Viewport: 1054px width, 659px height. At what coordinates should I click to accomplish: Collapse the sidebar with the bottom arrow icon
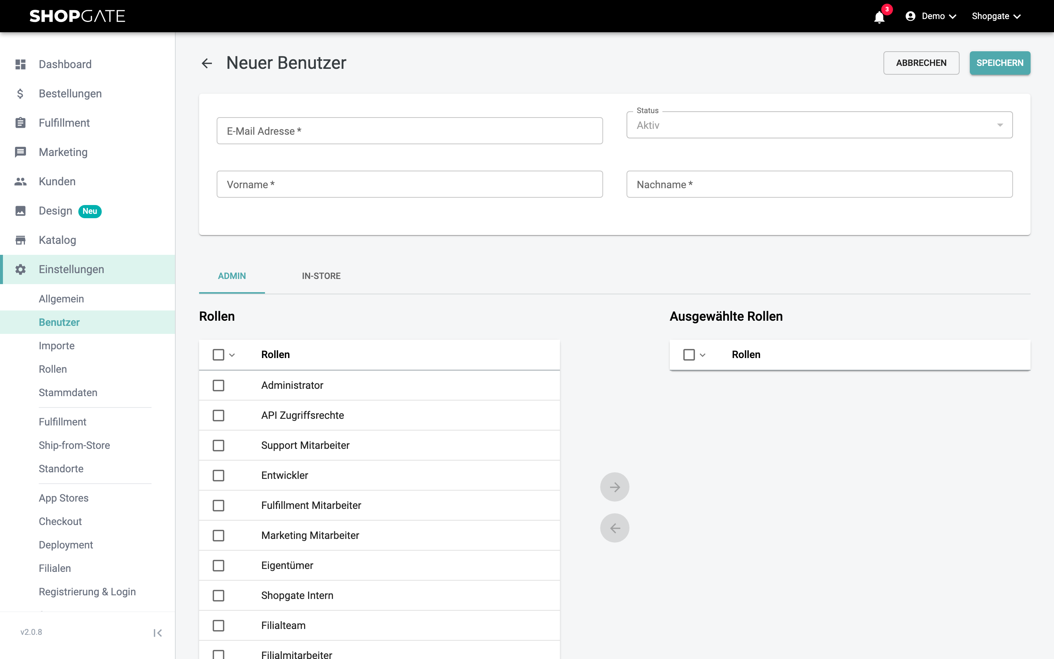158,633
